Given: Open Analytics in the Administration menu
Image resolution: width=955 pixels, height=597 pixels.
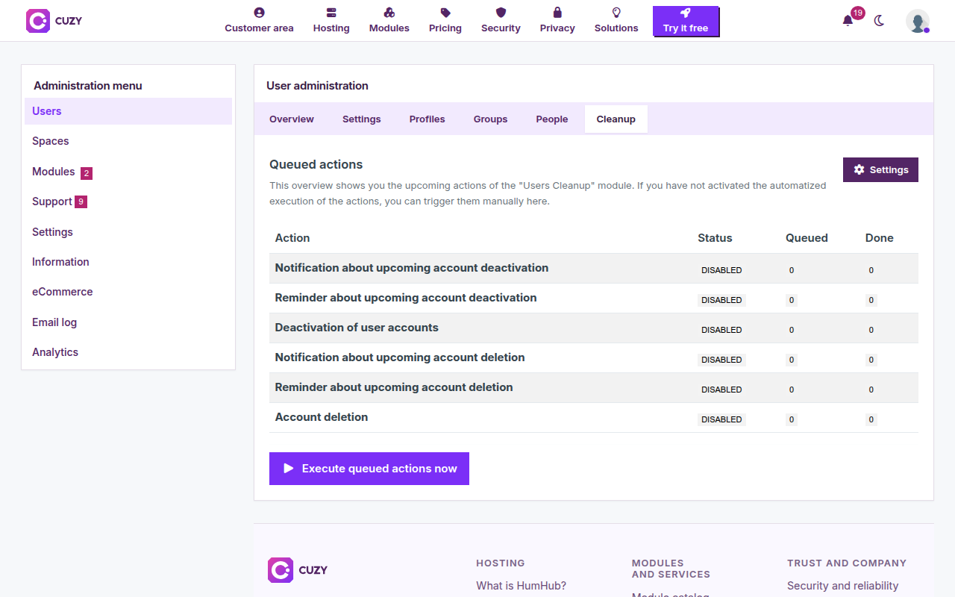Looking at the screenshot, I should point(128,352).
